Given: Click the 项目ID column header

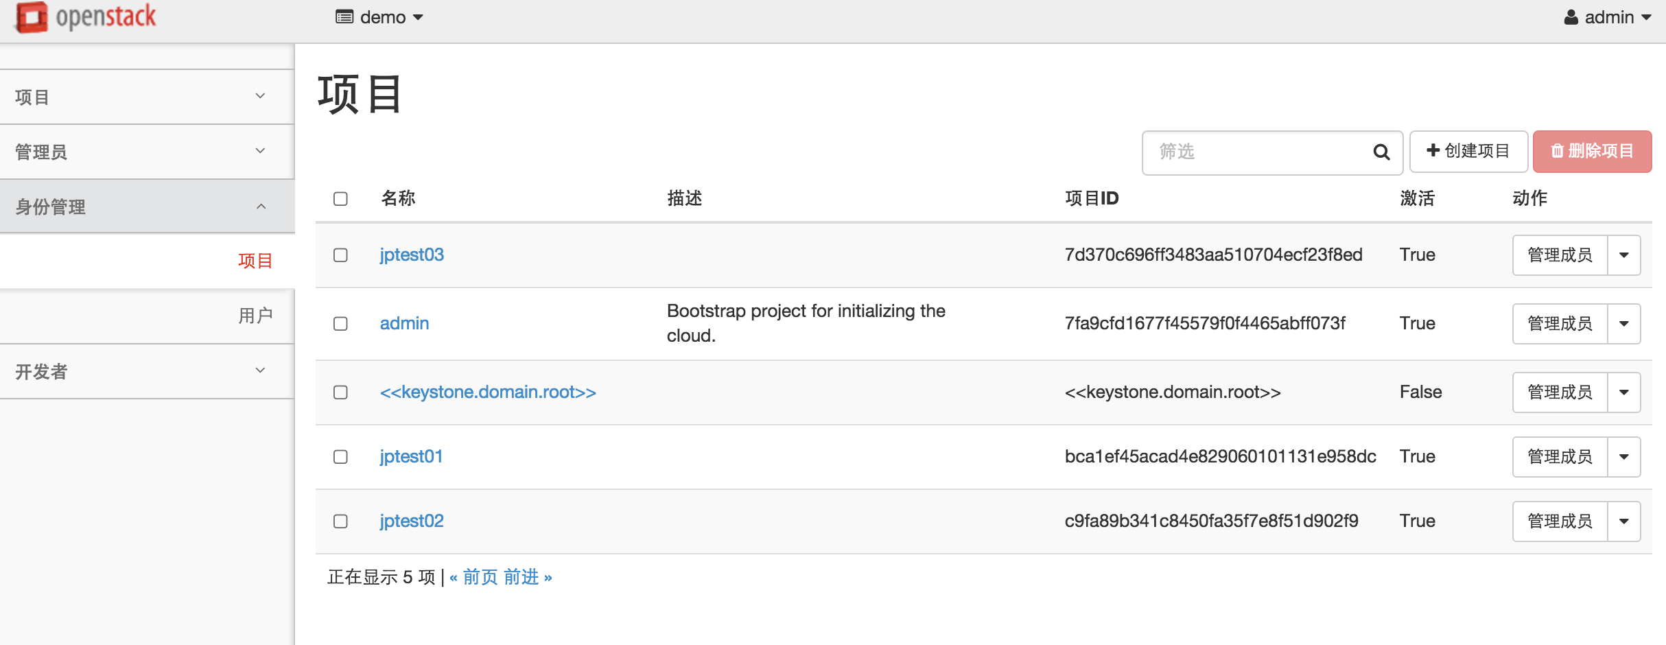Looking at the screenshot, I should [x=1092, y=198].
